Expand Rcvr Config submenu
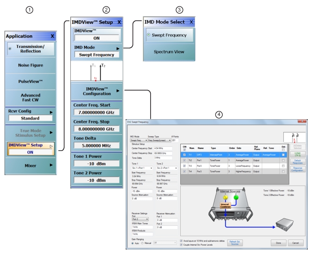311x255 pixels. pyautogui.click(x=30, y=115)
